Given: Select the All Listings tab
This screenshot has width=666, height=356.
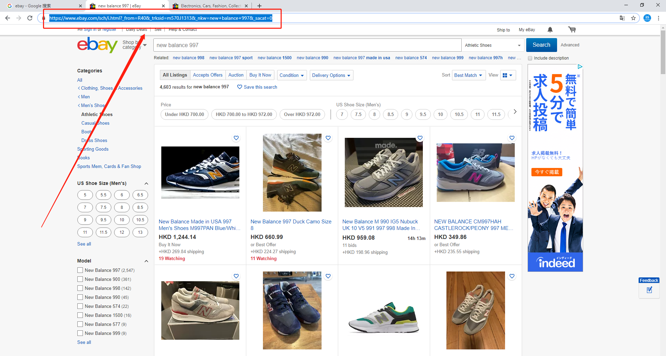Looking at the screenshot, I should coord(175,75).
